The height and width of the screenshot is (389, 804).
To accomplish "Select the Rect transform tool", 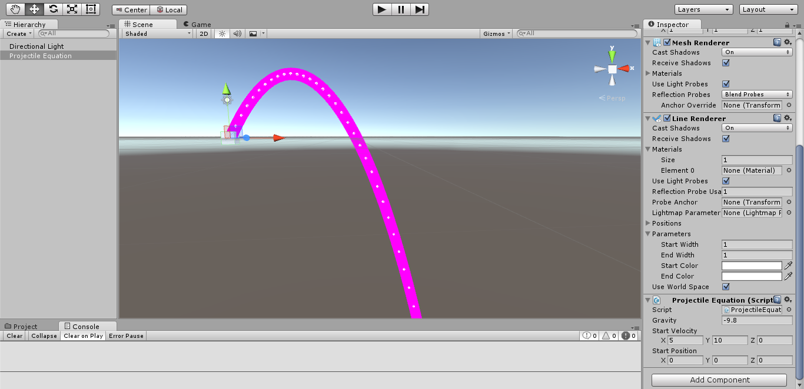I will point(90,9).
